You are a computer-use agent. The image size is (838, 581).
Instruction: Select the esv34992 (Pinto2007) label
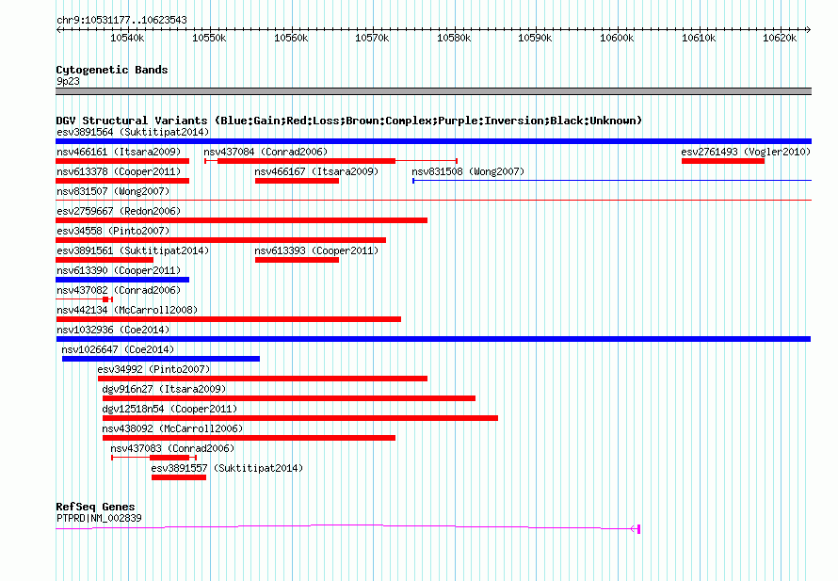pyautogui.click(x=153, y=369)
